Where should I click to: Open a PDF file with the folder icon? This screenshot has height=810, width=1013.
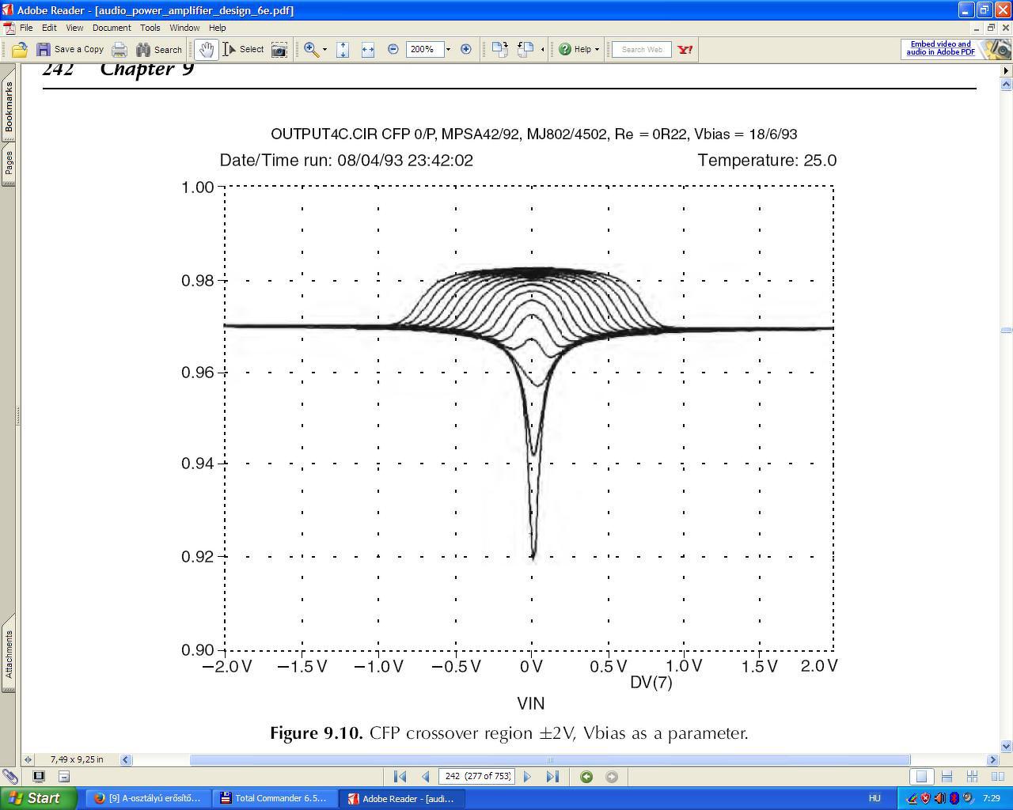coord(19,49)
